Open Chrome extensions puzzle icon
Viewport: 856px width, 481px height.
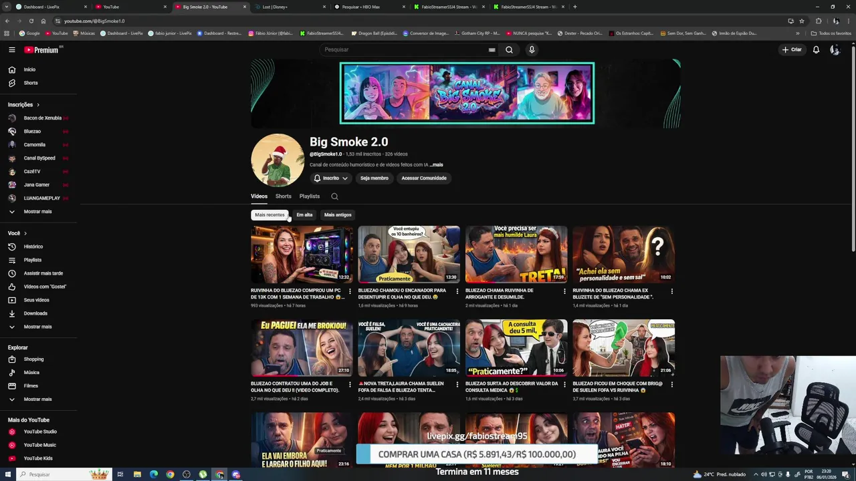pyautogui.click(x=818, y=21)
